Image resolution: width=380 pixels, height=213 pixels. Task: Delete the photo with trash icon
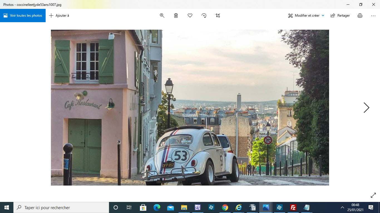[x=176, y=16]
